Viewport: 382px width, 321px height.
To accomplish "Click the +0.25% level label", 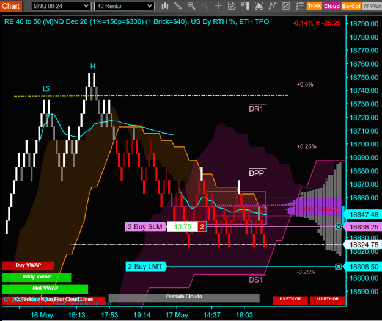I will [306, 146].
